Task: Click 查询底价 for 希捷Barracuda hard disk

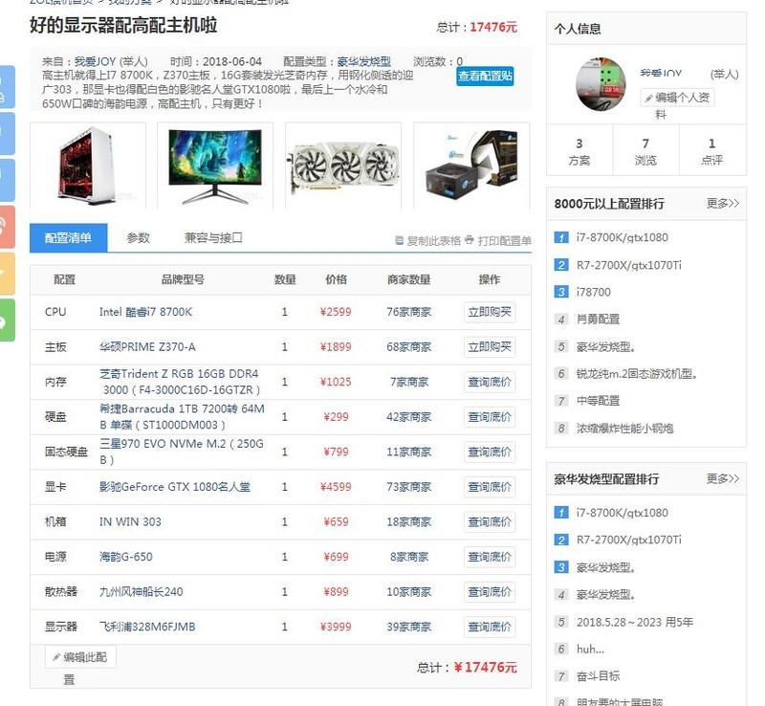Action: [490, 417]
